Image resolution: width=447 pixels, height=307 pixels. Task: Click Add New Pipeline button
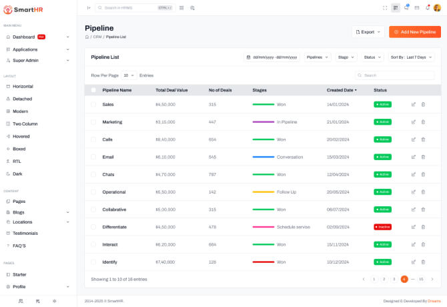click(x=414, y=31)
